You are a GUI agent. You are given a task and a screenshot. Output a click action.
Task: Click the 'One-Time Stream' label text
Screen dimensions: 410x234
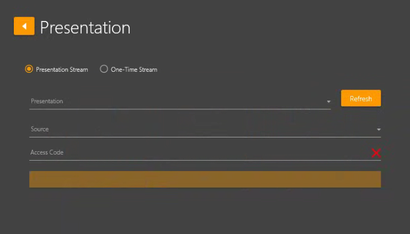[134, 70]
